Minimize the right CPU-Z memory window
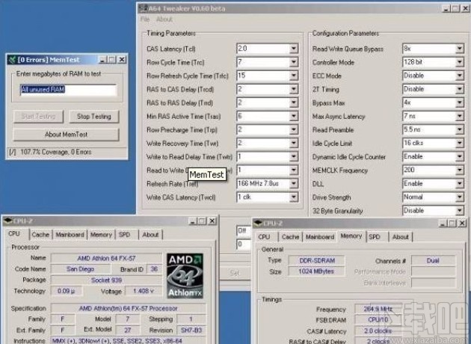Image resolution: width=471 pixels, height=344 pixels. tap(443, 223)
